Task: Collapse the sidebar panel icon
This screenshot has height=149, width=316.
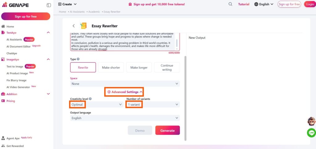Action: (49, 5)
